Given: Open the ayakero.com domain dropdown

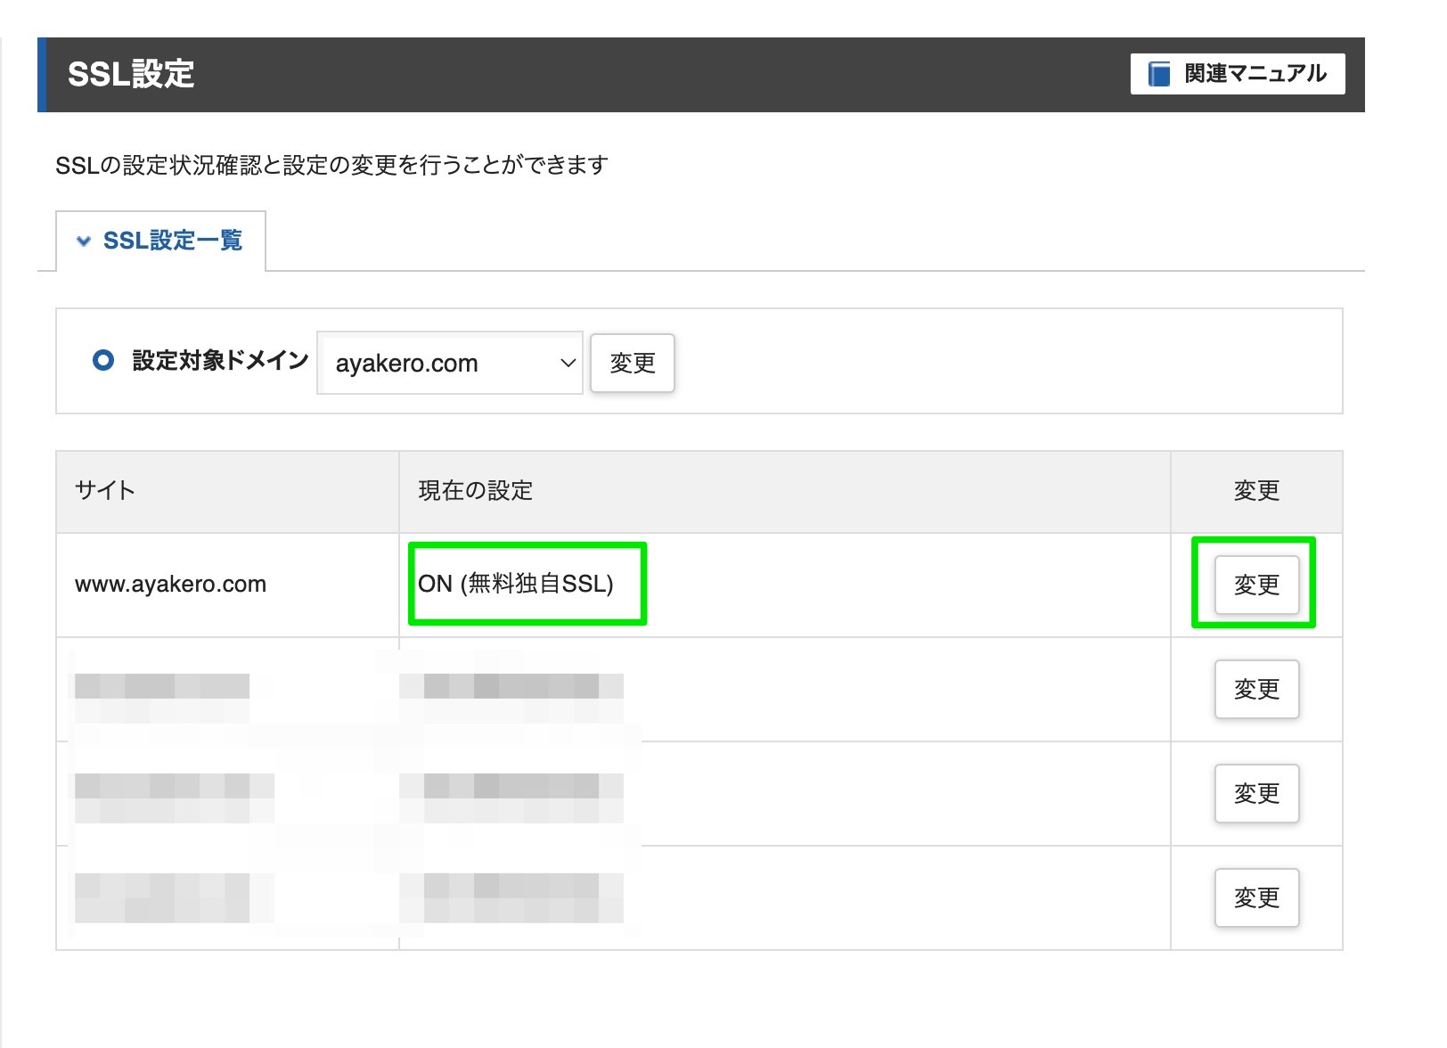Looking at the screenshot, I should click(450, 363).
